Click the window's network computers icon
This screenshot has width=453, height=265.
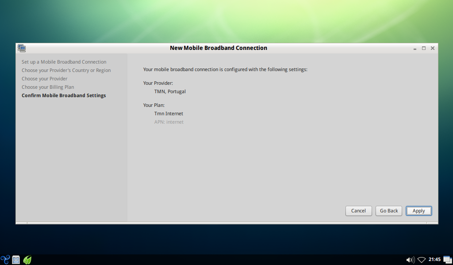(22, 48)
